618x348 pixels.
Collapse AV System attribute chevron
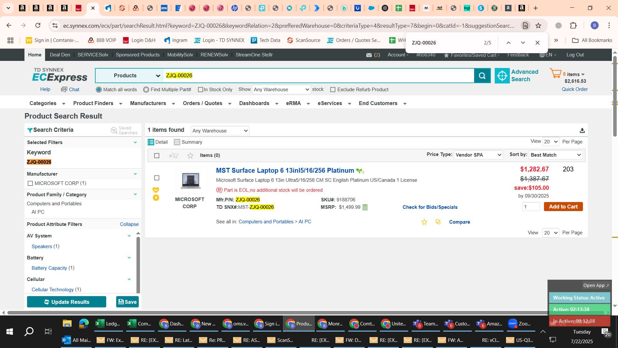coord(129,236)
